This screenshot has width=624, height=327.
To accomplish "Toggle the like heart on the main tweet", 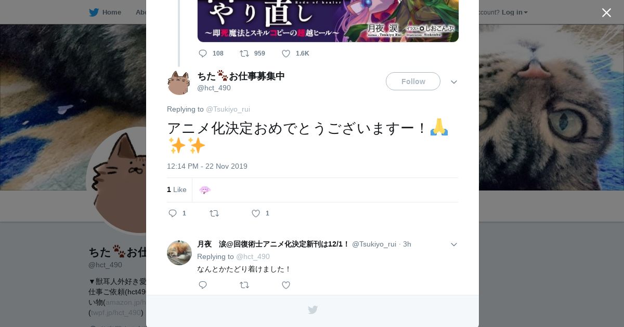I will [x=256, y=213].
